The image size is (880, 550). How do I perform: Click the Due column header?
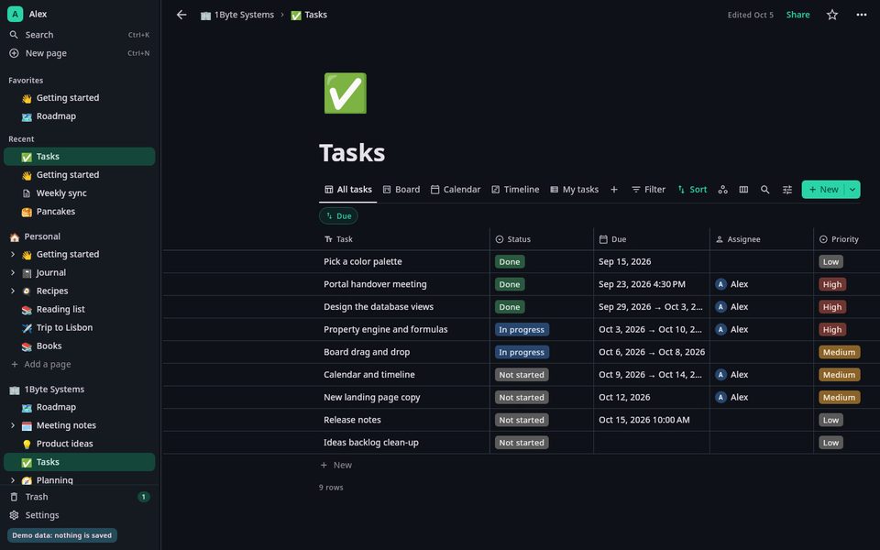pyautogui.click(x=652, y=239)
